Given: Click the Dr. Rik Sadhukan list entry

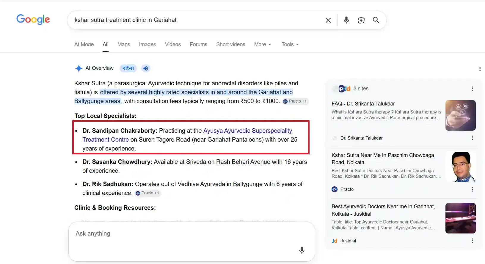Looking at the screenshot, I should (x=192, y=188).
